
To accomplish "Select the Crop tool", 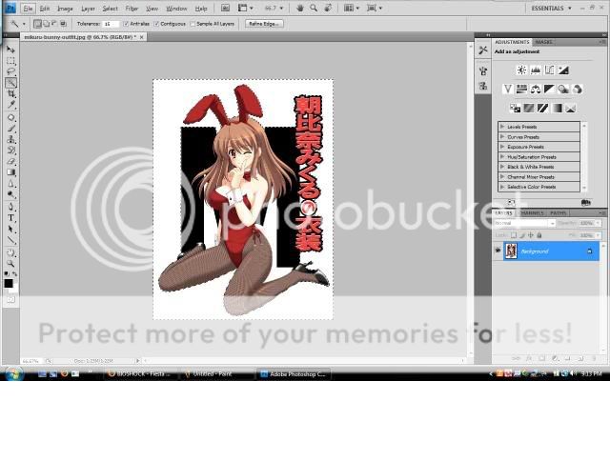I will coord(10,93).
